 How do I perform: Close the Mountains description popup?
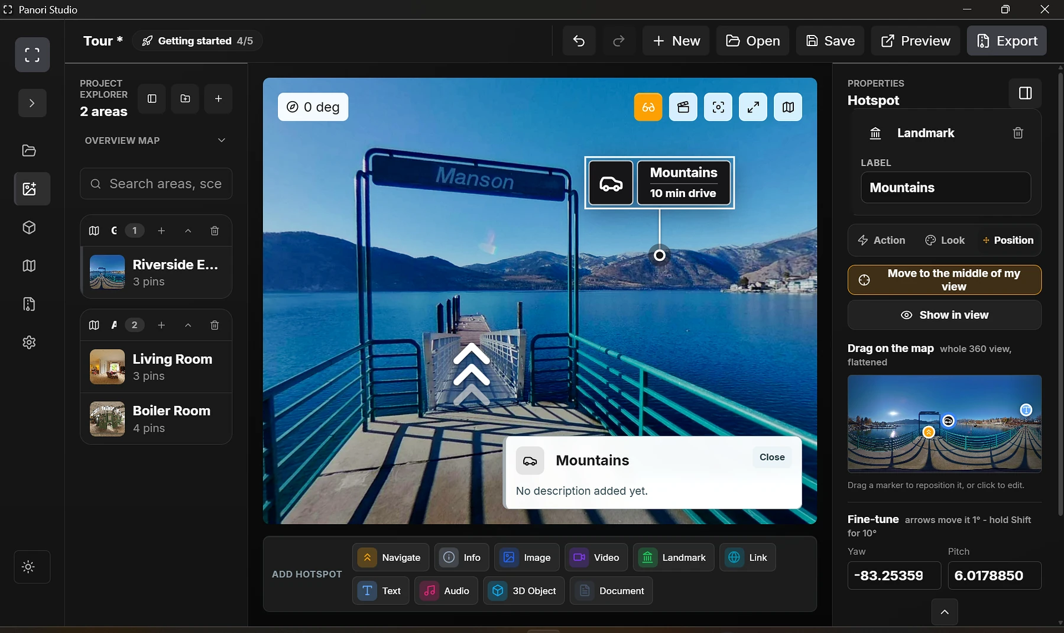772,457
